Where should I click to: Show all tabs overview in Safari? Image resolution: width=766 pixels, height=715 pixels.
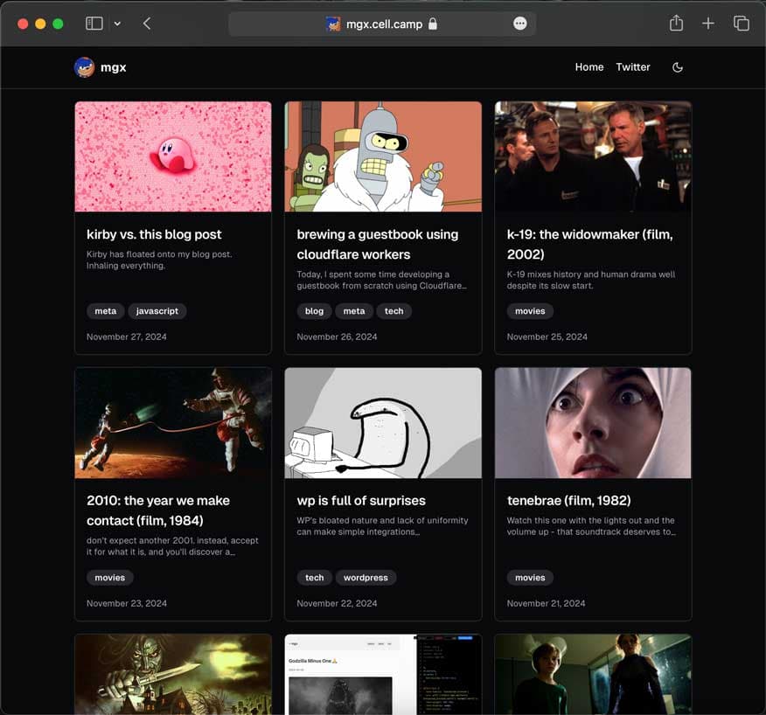(742, 24)
